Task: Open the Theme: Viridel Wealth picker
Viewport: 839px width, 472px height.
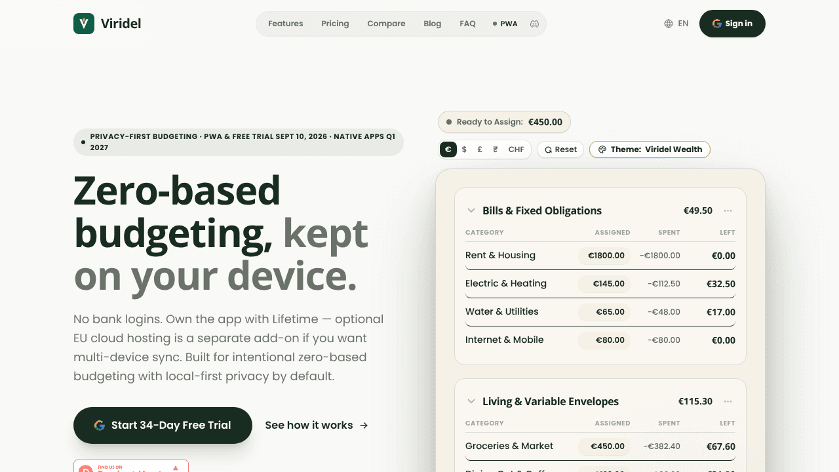Action: click(650, 149)
